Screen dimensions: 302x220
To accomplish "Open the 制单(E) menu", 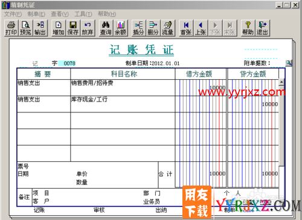I will pos(36,14).
